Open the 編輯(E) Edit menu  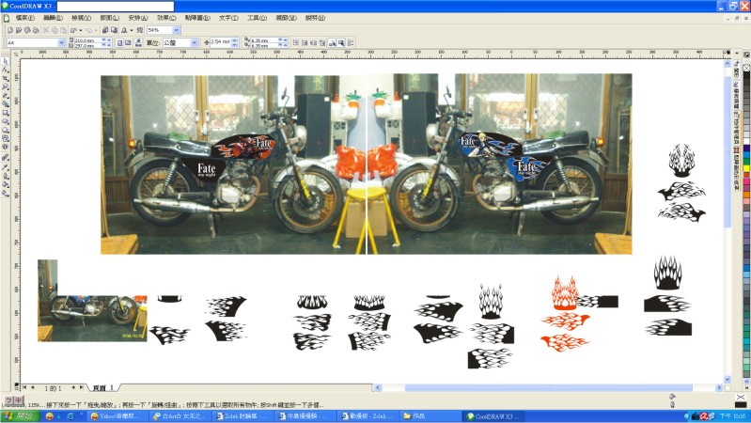point(53,18)
